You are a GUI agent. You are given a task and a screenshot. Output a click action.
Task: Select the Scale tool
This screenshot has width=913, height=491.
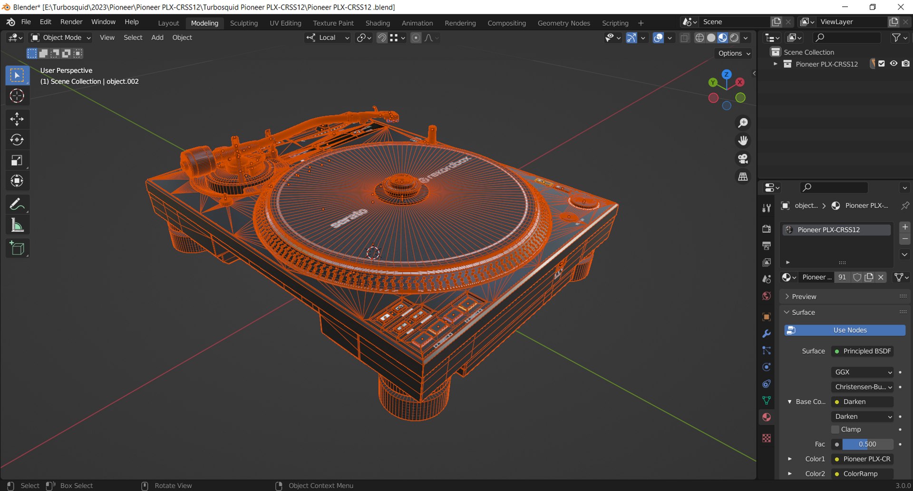tap(17, 160)
